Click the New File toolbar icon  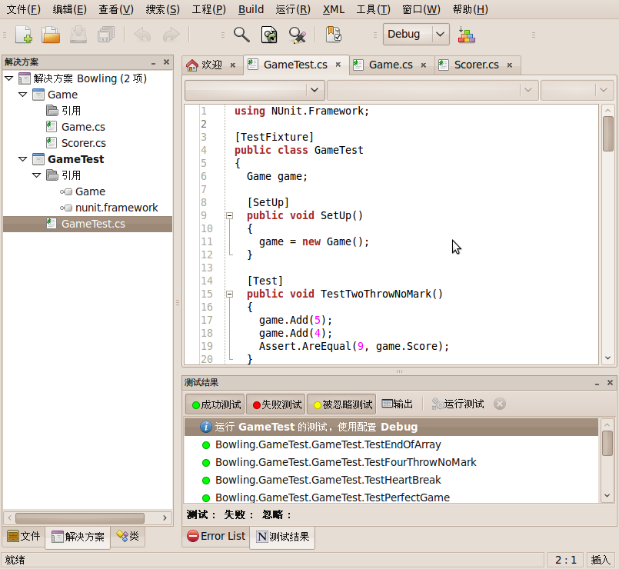[23, 35]
